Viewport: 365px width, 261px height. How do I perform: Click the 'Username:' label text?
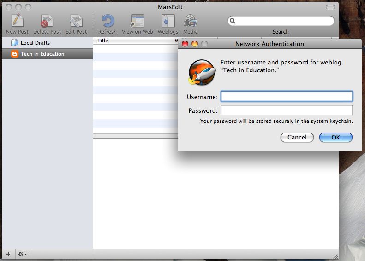tap(202, 97)
